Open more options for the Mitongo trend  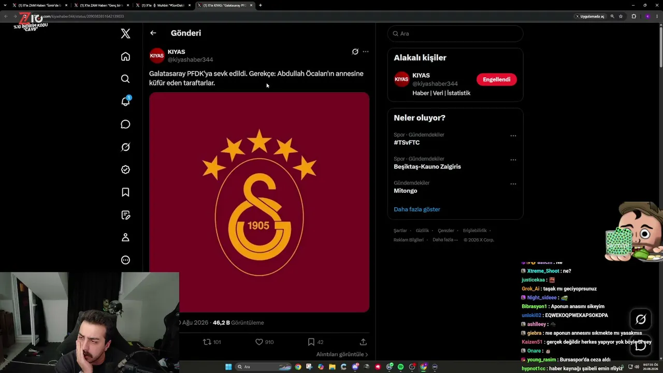click(x=513, y=184)
